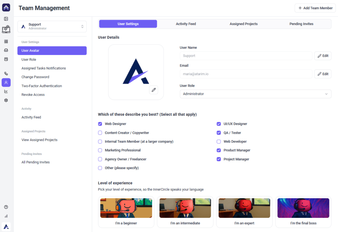Image resolution: width=338 pixels, height=232 pixels.
Task: Select the I'm an expert experience card
Action: [244, 212]
